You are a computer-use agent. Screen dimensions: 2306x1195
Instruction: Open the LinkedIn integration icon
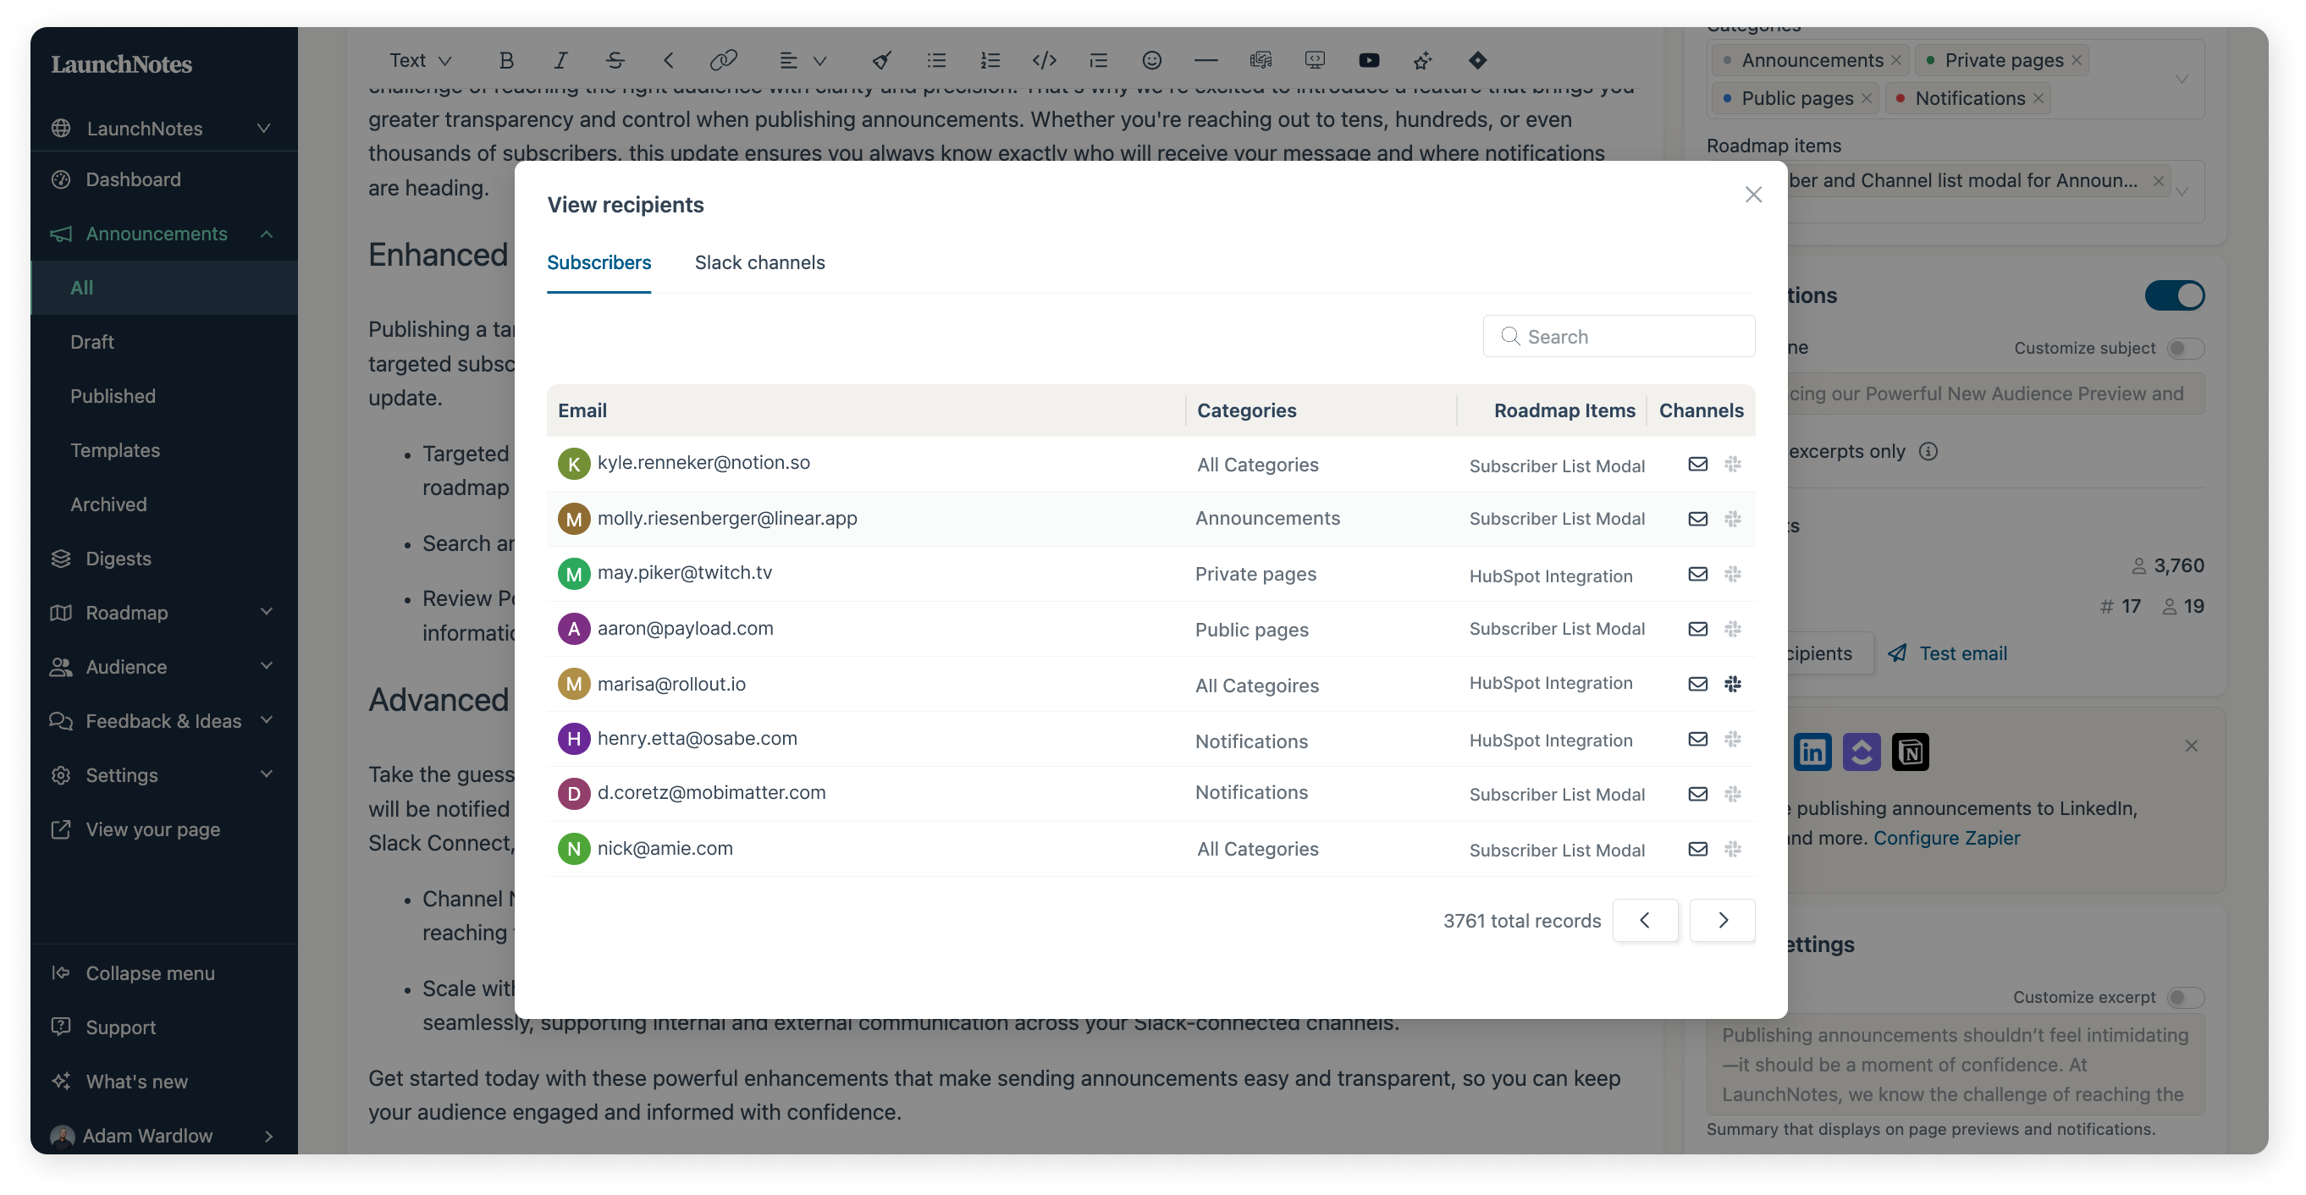click(1812, 751)
